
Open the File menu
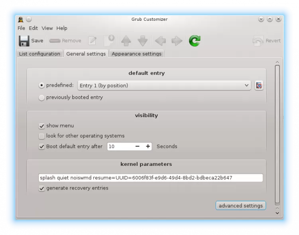pyautogui.click(x=21, y=28)
